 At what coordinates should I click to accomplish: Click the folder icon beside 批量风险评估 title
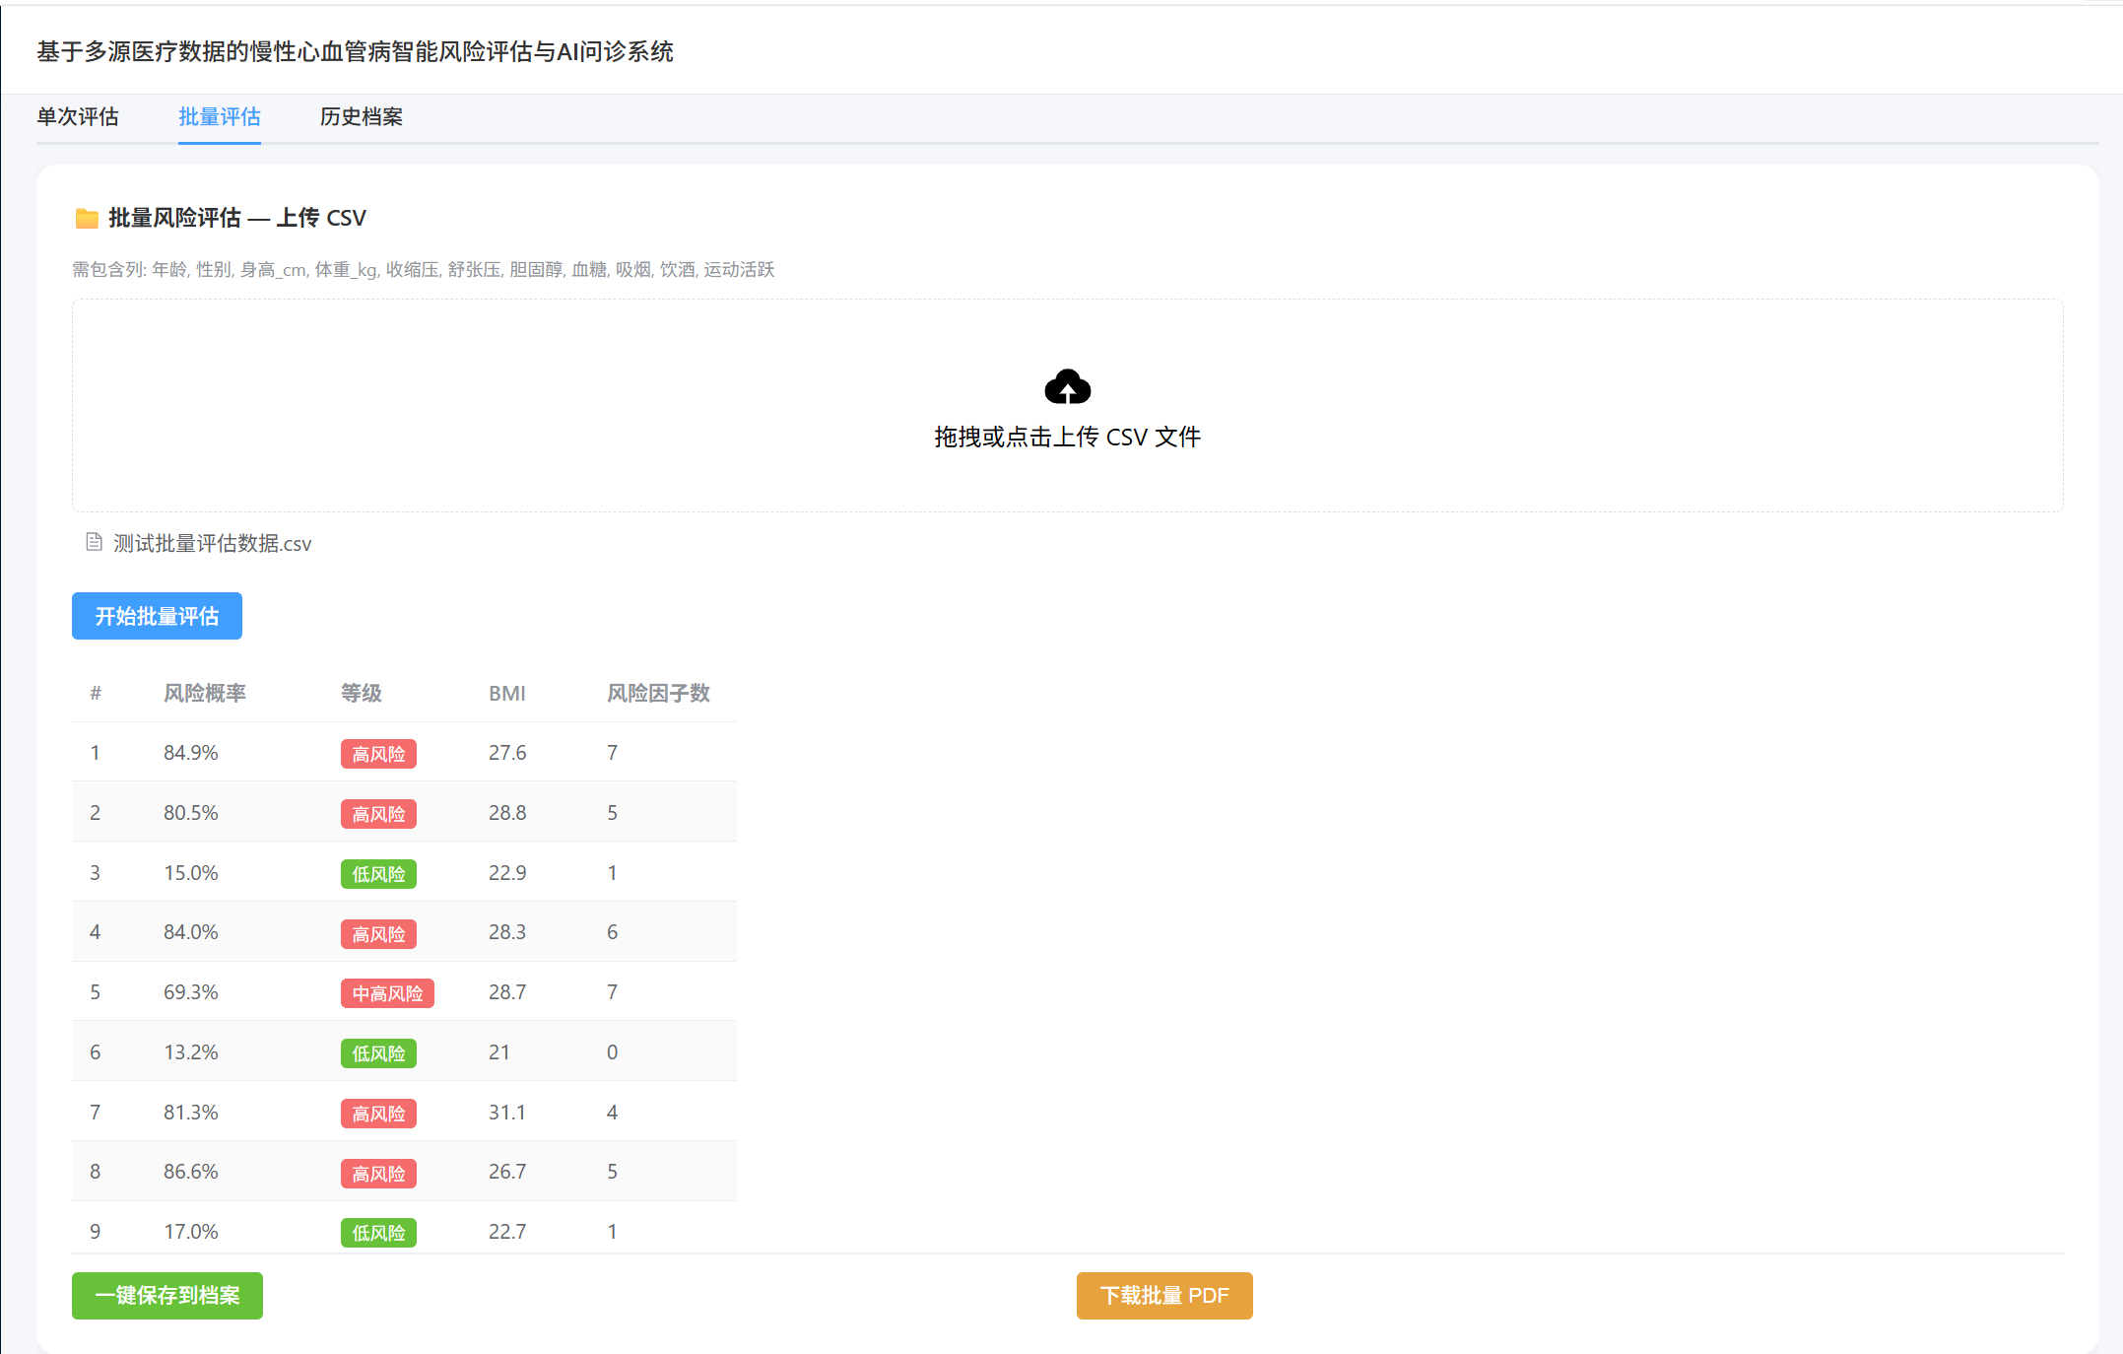coord(87,218)
